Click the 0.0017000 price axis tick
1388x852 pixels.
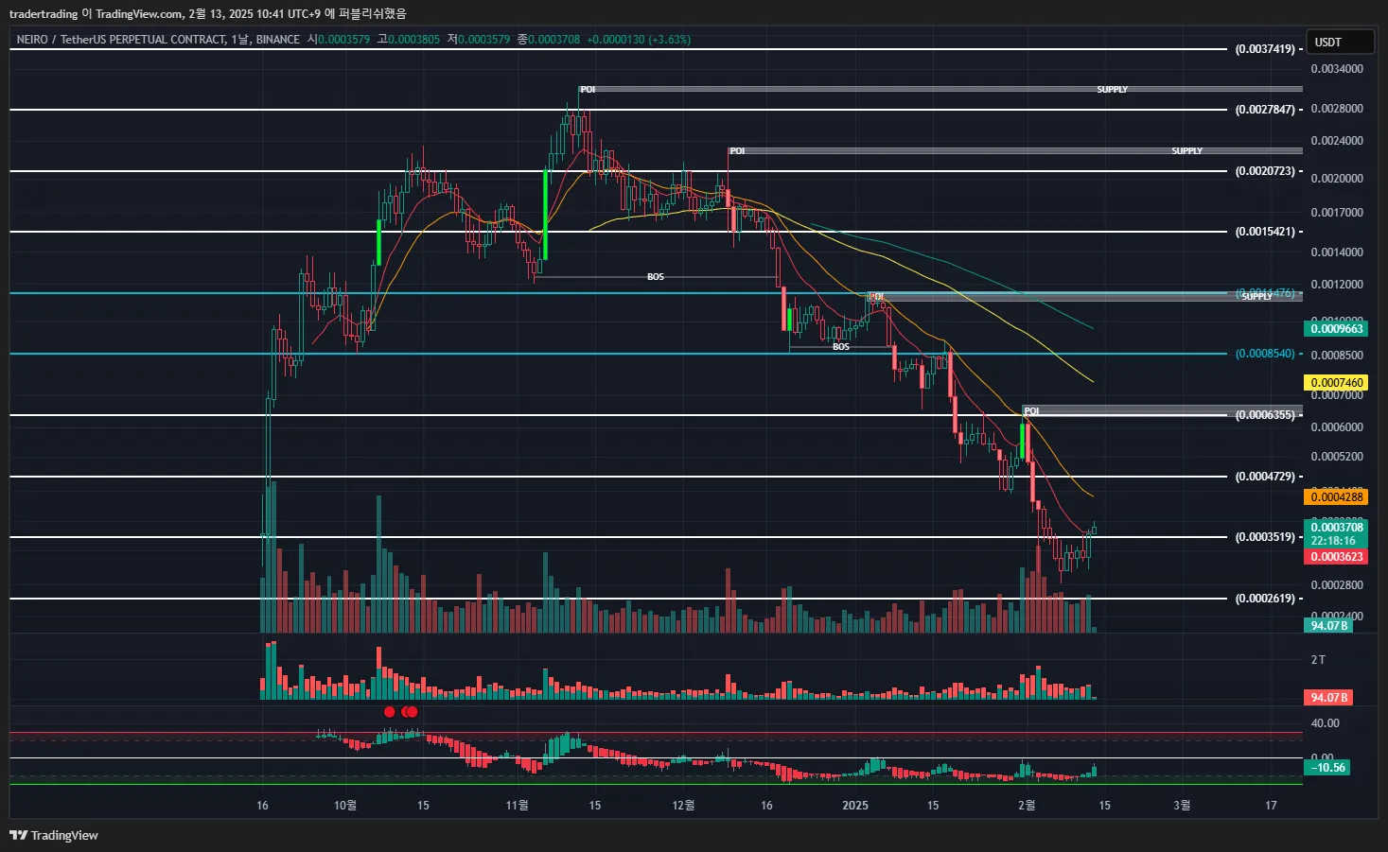[1336, 213]
